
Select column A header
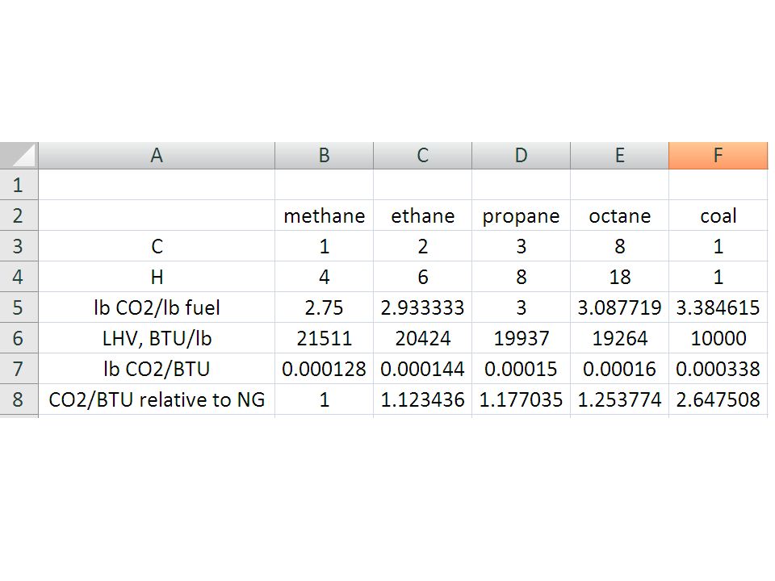click(157, 156)
